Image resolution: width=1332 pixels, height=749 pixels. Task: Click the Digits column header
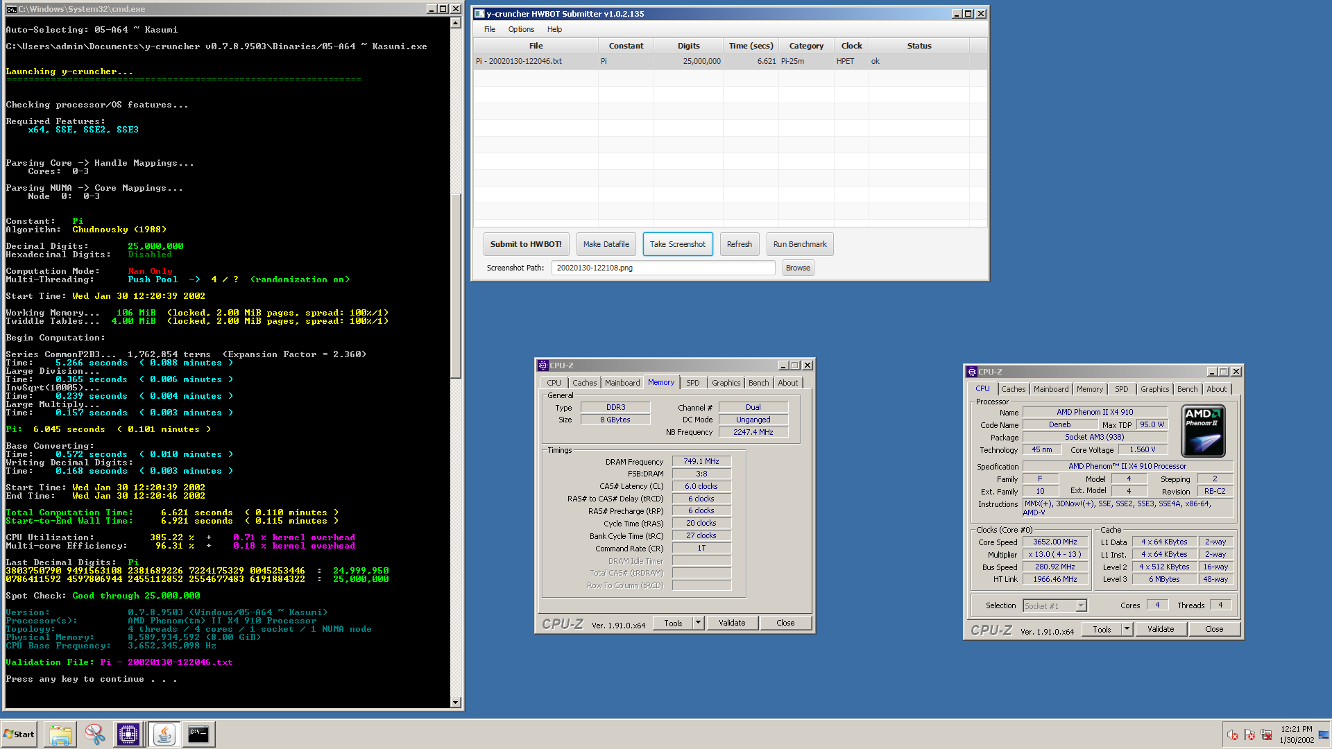pyautogui.click(x=689, y=46)
